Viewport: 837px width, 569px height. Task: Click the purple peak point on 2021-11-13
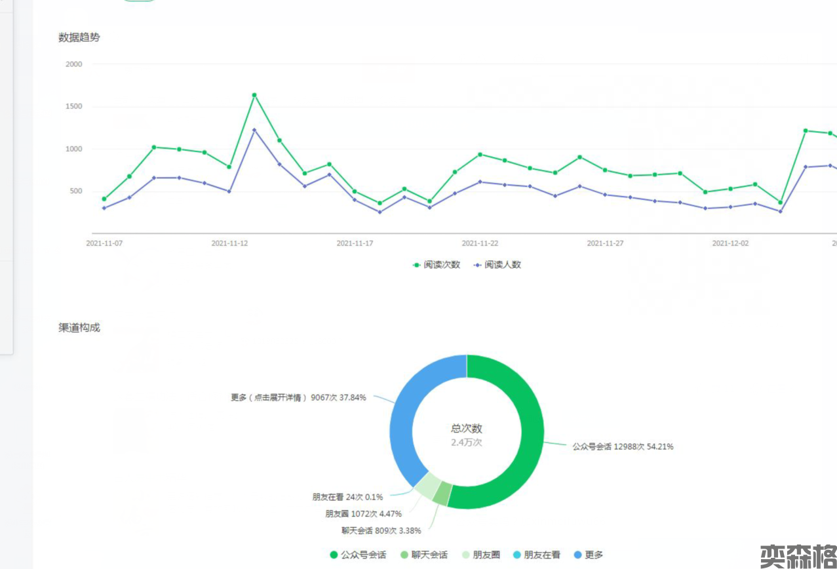[x=254, y=130]
